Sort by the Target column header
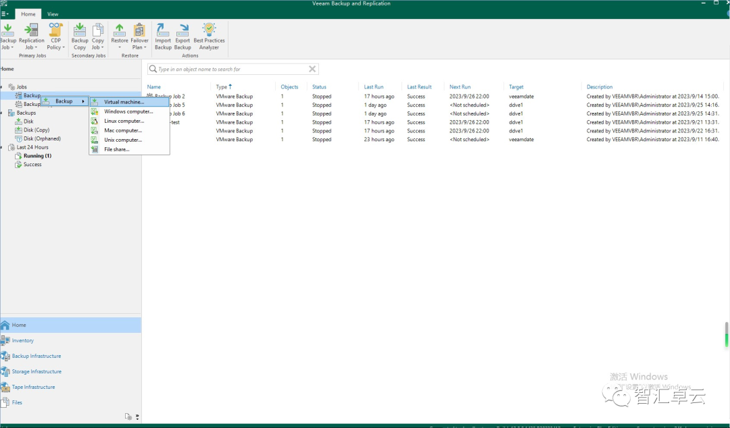This screenshot has height=428, width=730. [516, 87]
